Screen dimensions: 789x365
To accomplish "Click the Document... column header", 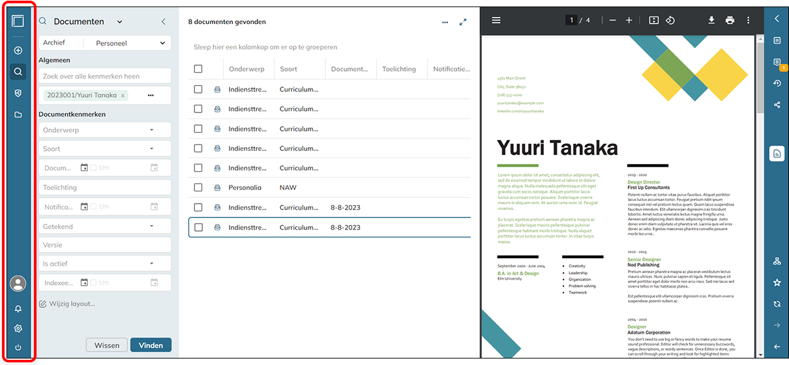I will click(350, 69).
